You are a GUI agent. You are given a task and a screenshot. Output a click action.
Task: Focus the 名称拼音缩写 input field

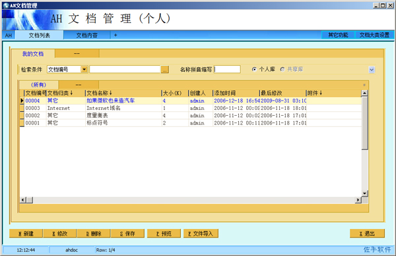click(227, 69)
